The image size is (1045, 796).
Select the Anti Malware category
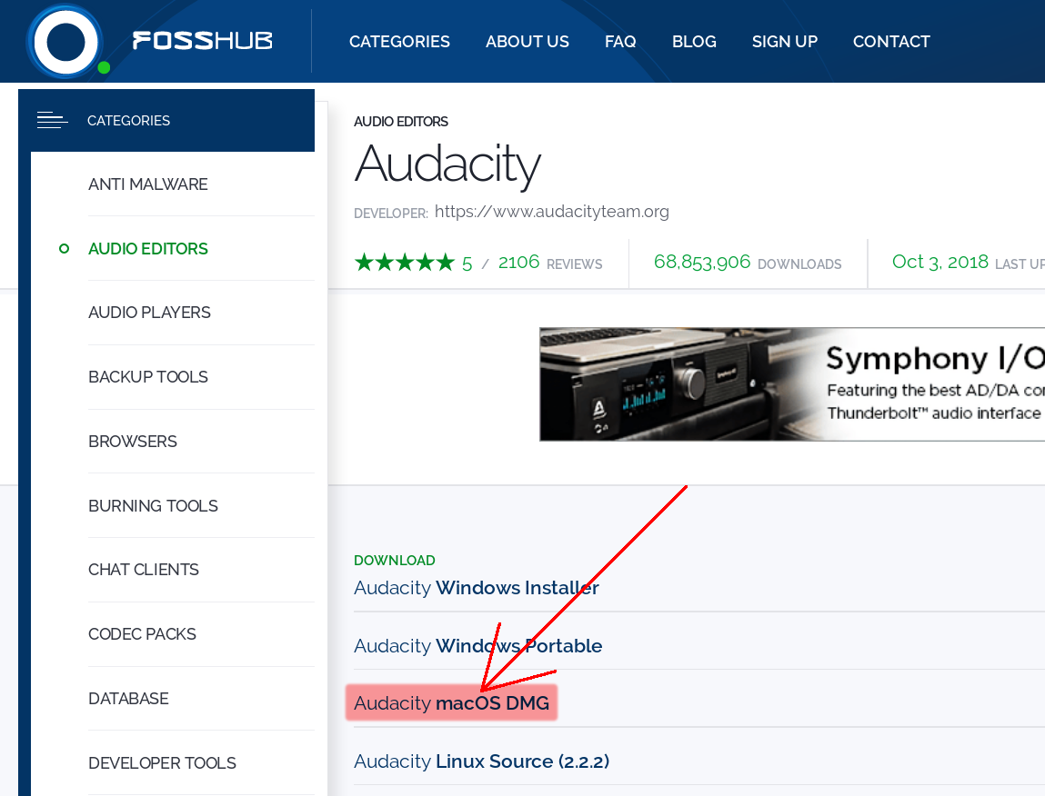click(x=148, y=184)
